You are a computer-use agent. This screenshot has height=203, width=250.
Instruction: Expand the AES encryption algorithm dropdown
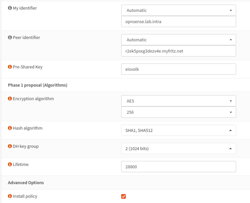coord(178,101)
